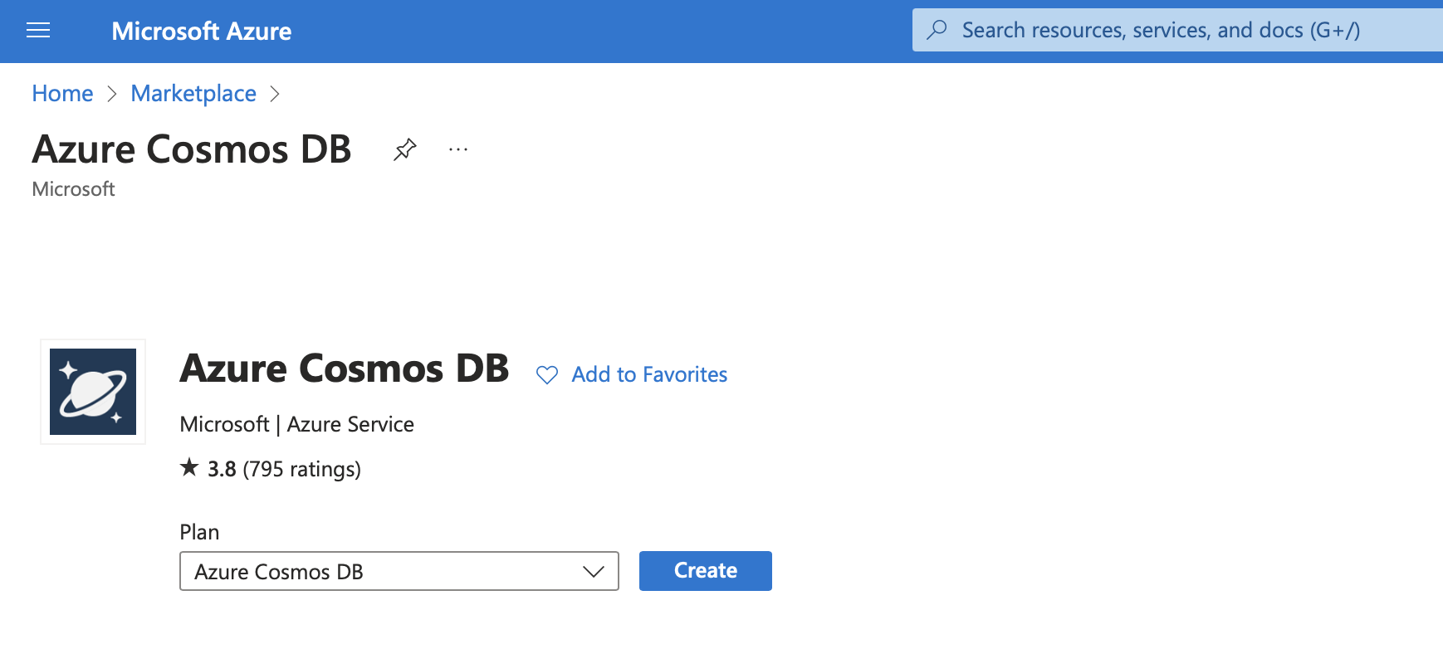Click the 795 ratings text
The width and height of the screenshot is (1443, 654).
tap(301, 469)
